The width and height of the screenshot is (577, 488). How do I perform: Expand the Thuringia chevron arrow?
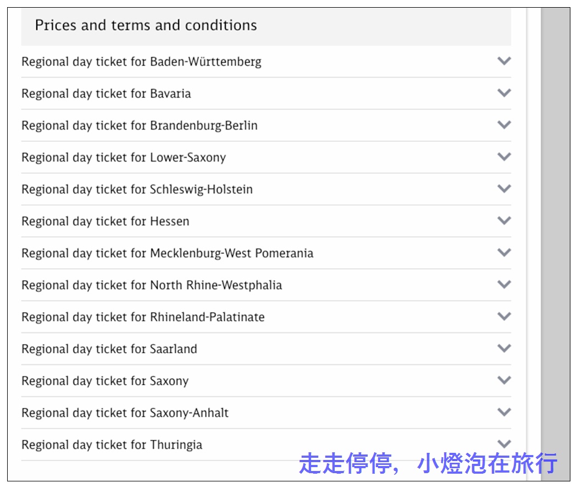tap(504, 444)
